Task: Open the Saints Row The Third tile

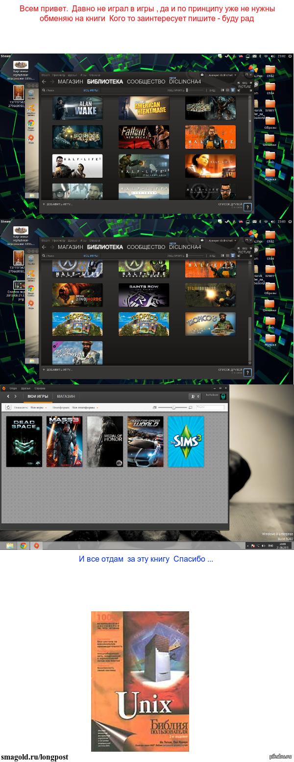Action: click(x=144, y=295)
